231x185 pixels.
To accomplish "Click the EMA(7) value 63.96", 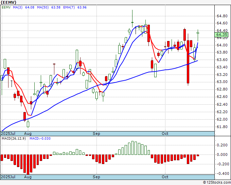I will (x=82, y=7).
